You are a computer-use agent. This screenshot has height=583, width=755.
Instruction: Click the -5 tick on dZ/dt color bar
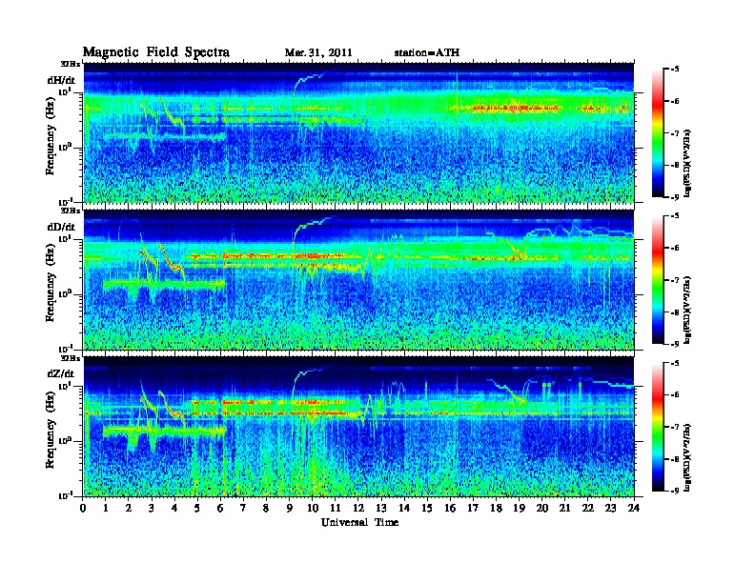(675, 363)
